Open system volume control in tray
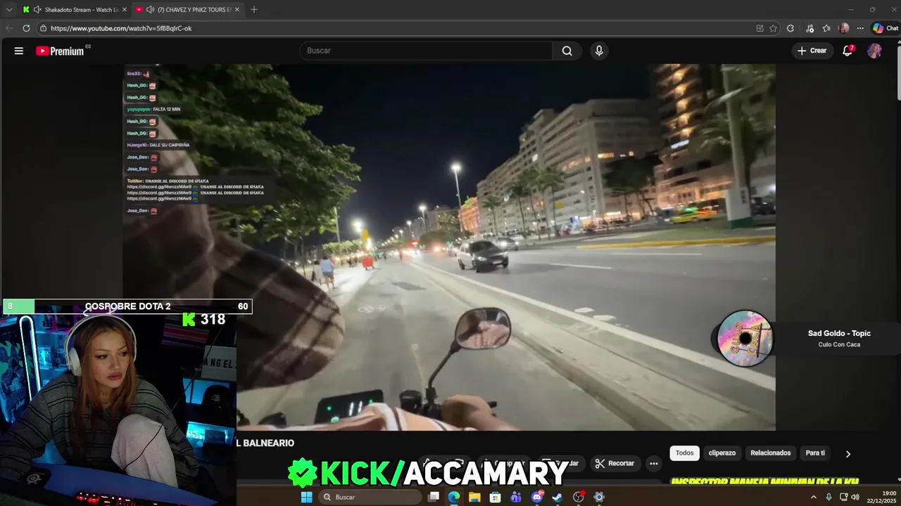 coord(855,497)
